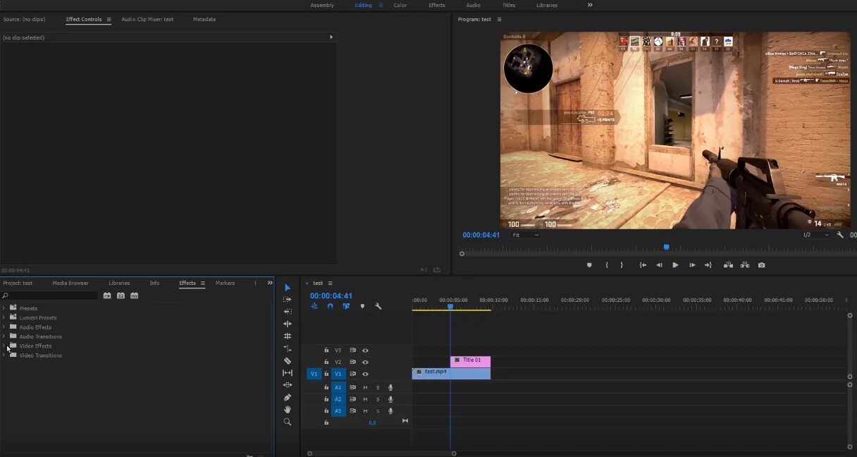Expand the Video Effects folder

point(4,346)
